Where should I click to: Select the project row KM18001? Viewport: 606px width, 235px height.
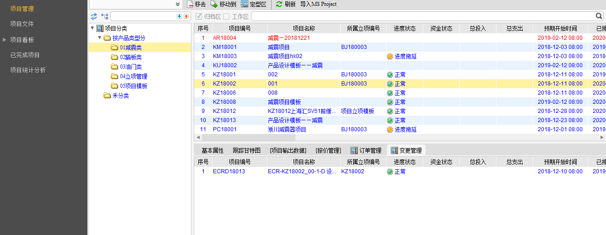(x=400, y=47)
